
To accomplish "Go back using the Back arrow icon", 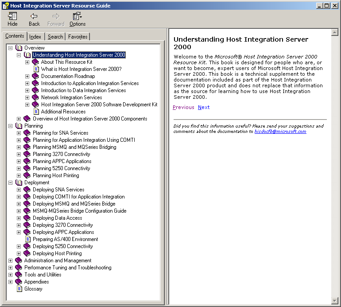I will coord(34,16).
